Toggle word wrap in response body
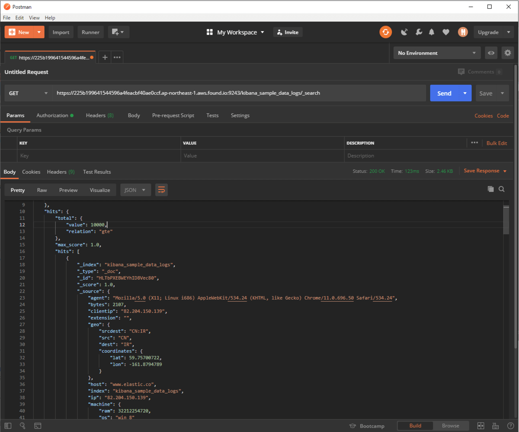The height and width of the screenshot is (432, 519). [161, 190]
